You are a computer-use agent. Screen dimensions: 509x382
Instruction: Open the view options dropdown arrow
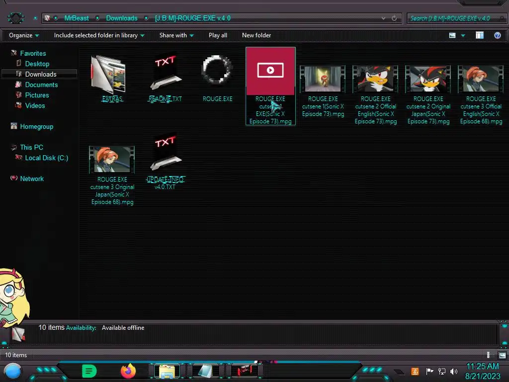463,35
